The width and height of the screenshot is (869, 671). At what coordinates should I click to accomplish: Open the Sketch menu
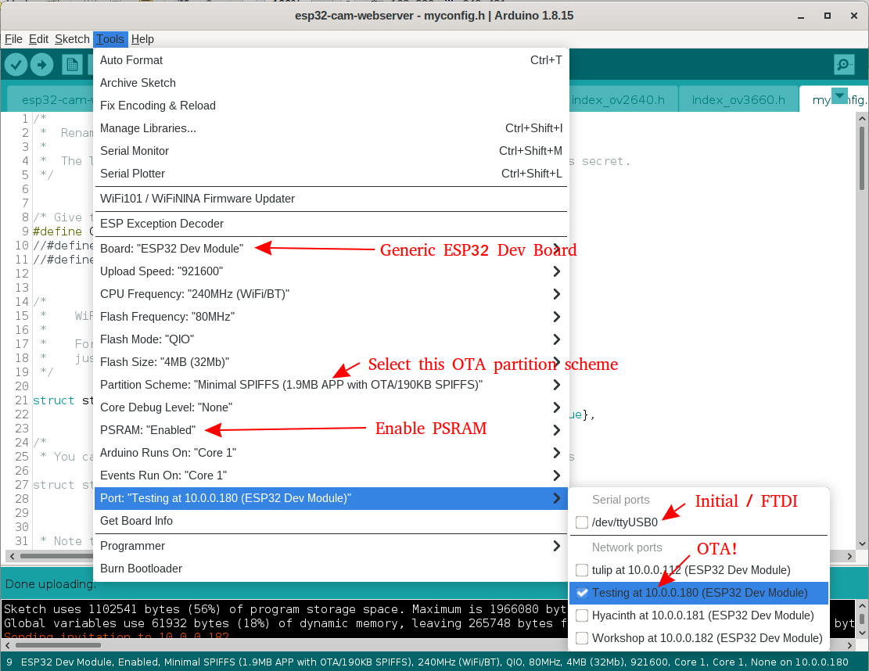point(72,39)
